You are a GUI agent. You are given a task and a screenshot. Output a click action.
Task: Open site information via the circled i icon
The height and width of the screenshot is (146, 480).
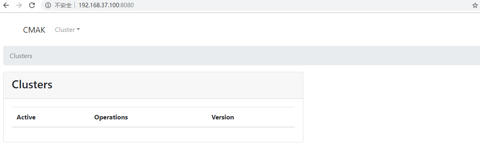tap(48, 5)
